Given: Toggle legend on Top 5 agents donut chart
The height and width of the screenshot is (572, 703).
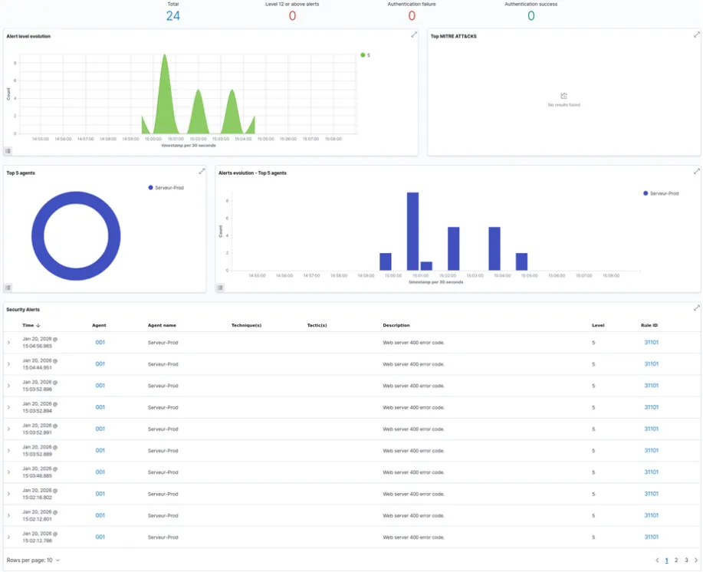Looking at the screenshot, I should [8, 288].
